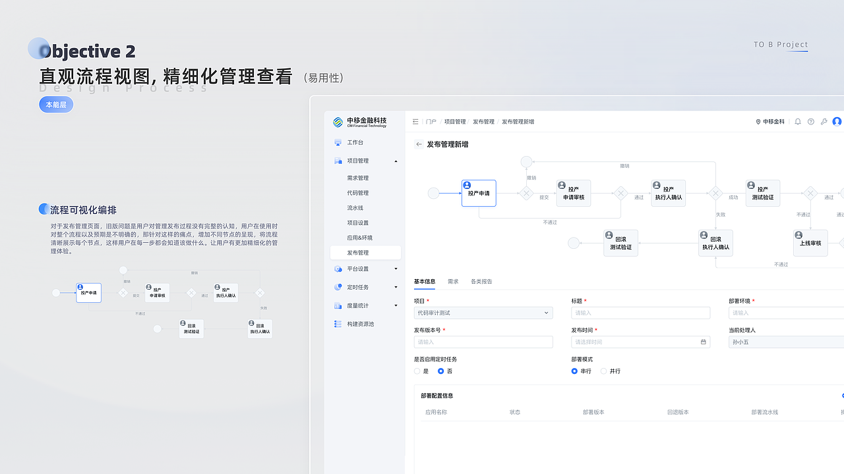The height and width of the screenshot is (474, 844).
Task: Open 构建资源池 via its list icon
Action: point(338,324)
